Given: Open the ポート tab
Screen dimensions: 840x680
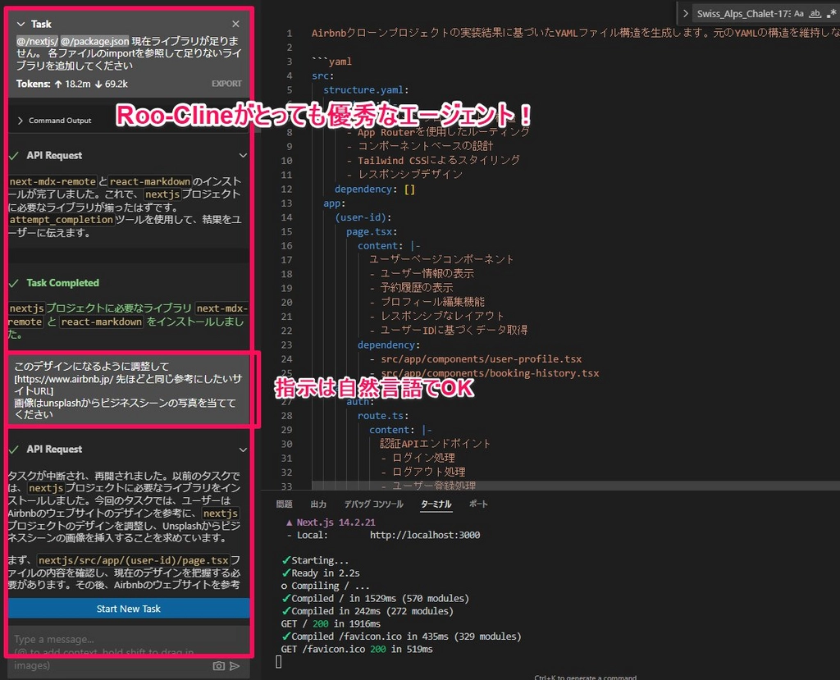Looking at the screenshot, I should pyautogui.click(x=478, y=504).
